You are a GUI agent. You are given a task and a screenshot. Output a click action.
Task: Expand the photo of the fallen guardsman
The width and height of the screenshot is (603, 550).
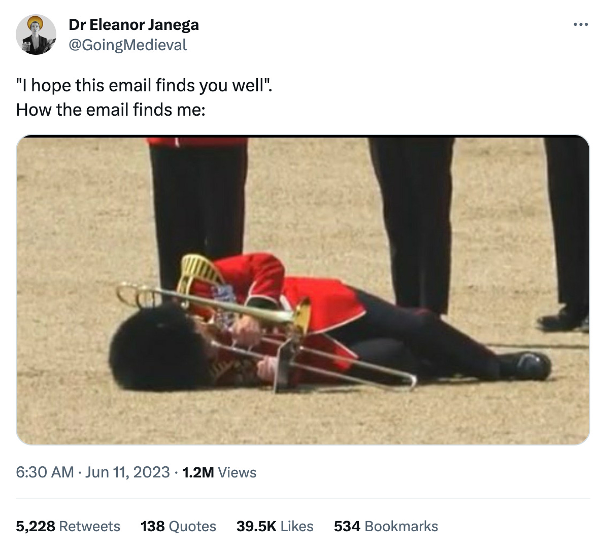click(303, 290)
